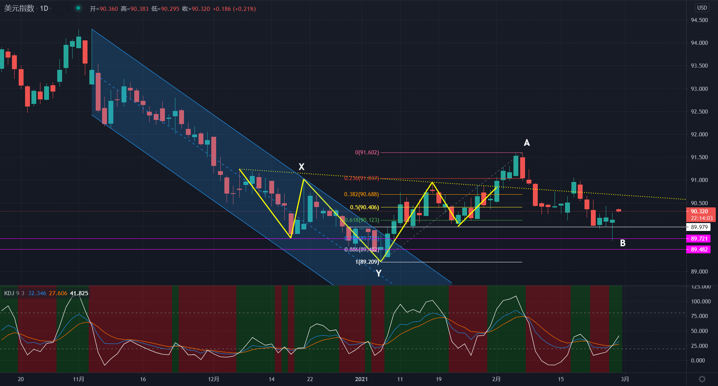Viewport: 718px width, 386px height.
Task: Click the 11月 date on time axis
Action: point(79,379)
